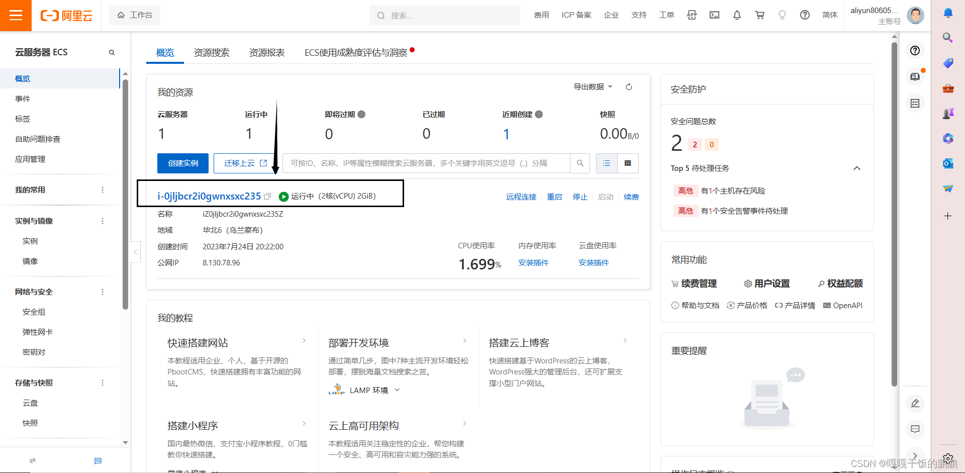Viewport: 965px width, 473px height.
Task: Open the Cloud Shell terminal icon
Action: coord(714,15)
